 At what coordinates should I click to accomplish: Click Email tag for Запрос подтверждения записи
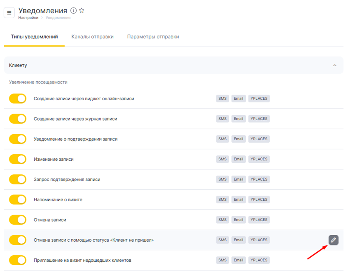pyautogui.click(x=238, y=179)
